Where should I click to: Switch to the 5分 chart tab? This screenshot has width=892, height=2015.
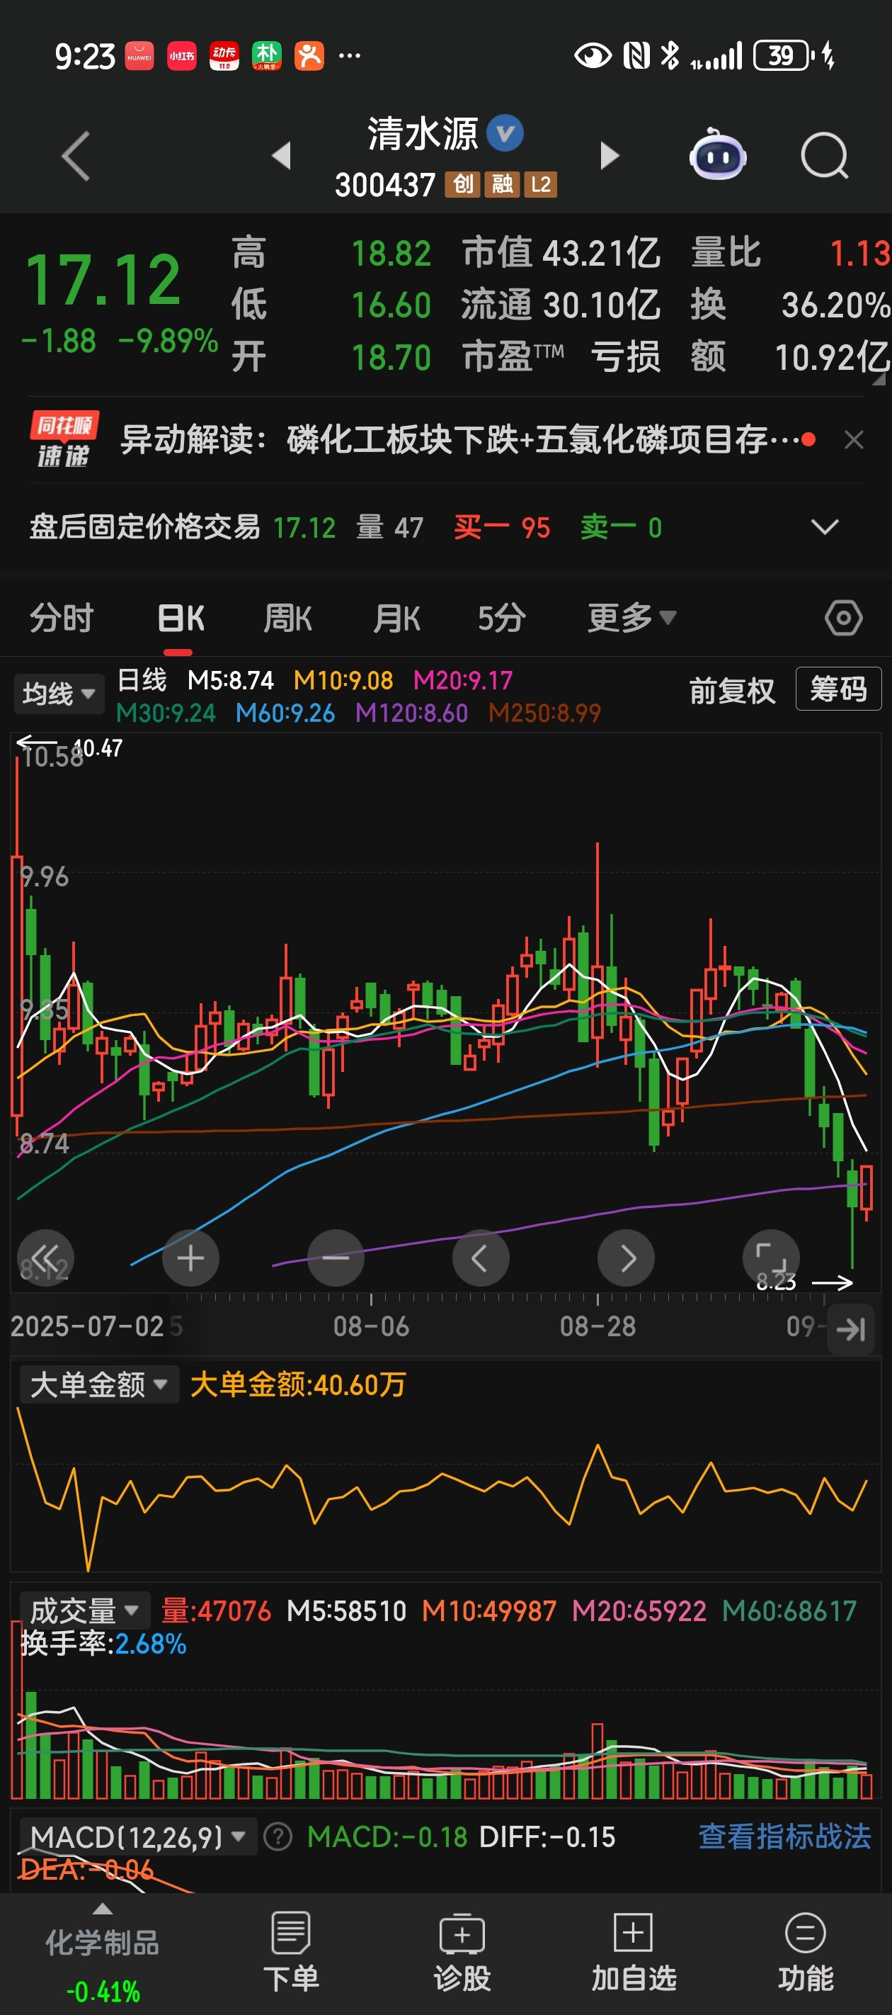(x=502, y=618)
